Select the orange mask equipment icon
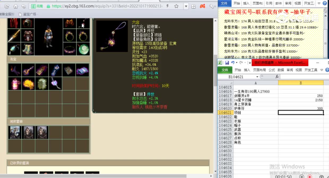329x178 pixels. click(70, 23)
